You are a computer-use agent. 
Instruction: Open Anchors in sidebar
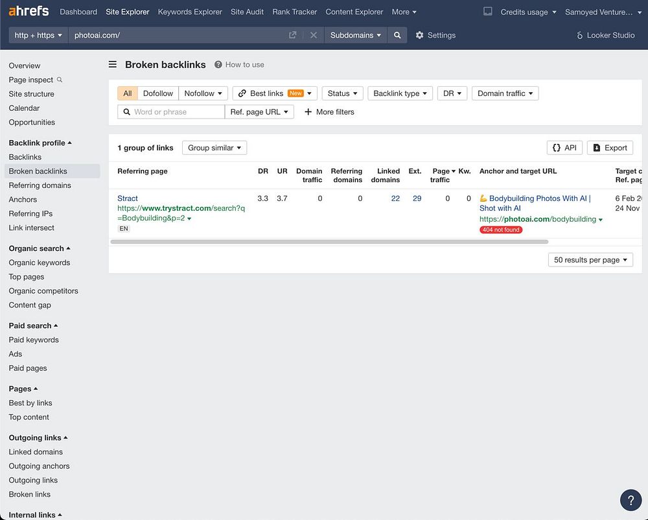click(23, 199)
